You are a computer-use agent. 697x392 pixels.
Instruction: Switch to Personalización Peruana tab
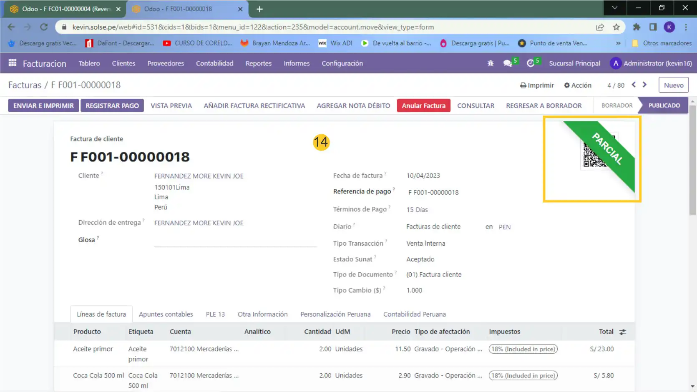335,314
